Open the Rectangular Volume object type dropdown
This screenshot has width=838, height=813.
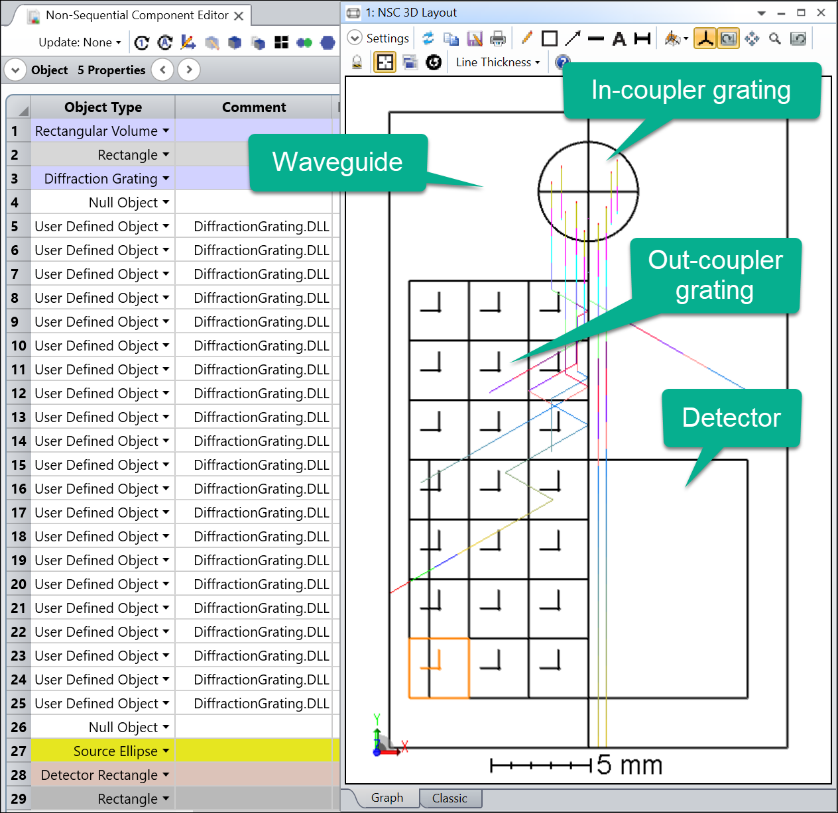pos(166,131)
